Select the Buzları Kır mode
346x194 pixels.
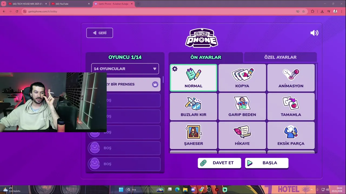193,107
